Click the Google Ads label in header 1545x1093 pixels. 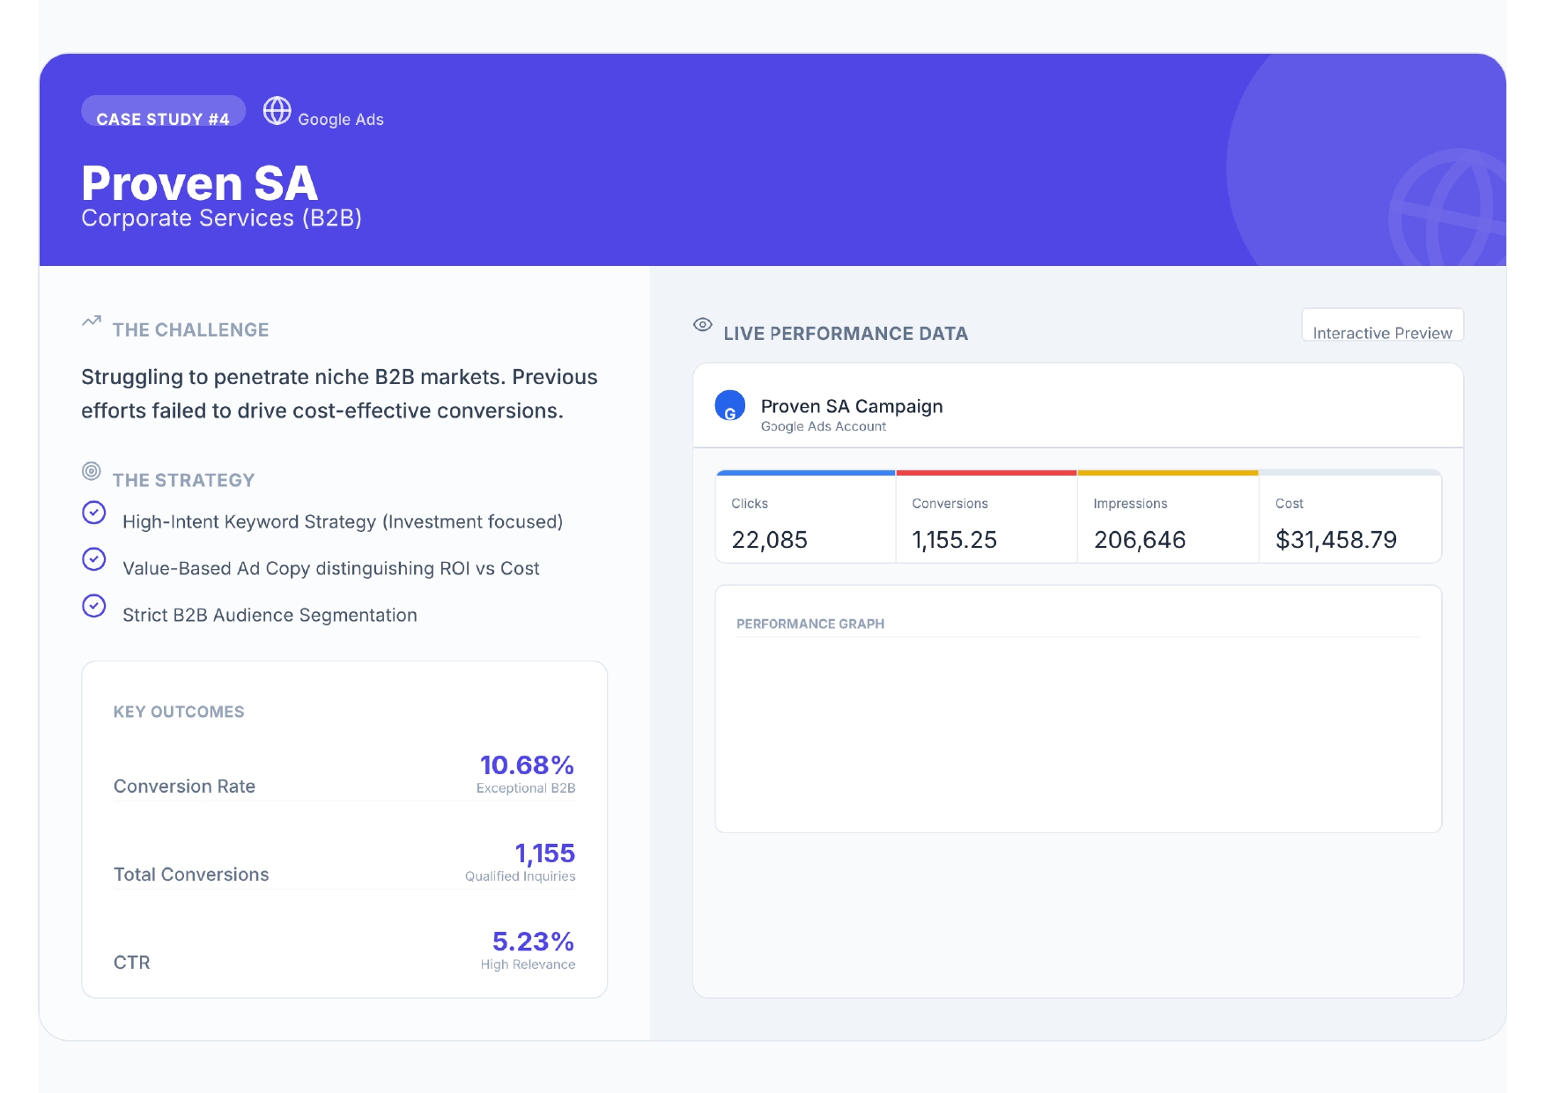coord(341,120)
